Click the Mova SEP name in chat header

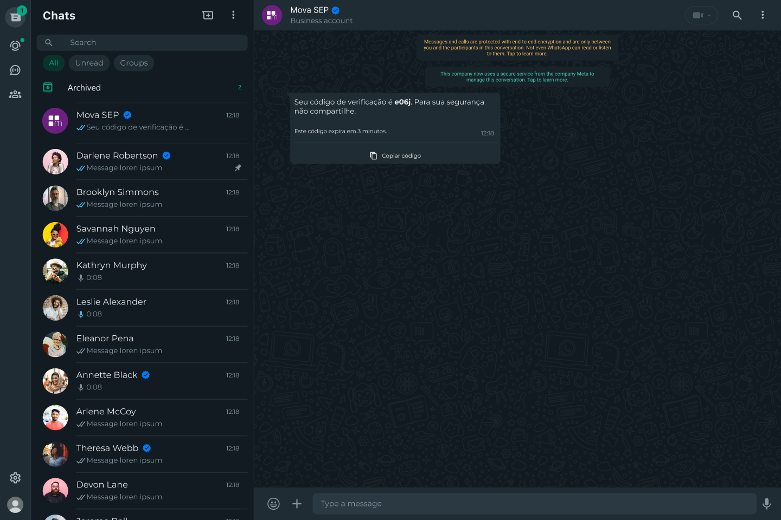[309, 10]
